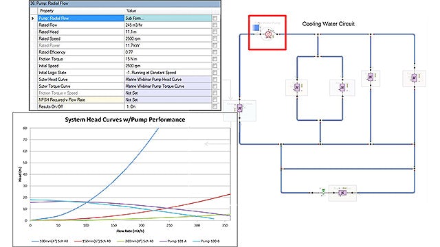The image size is (440, 247).
Task: Click the 'Pump 100 B' legend entry
Action: click(x=206, y=241)
